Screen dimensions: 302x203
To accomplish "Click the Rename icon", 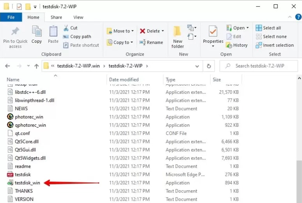I will click(x=143, y=42).
